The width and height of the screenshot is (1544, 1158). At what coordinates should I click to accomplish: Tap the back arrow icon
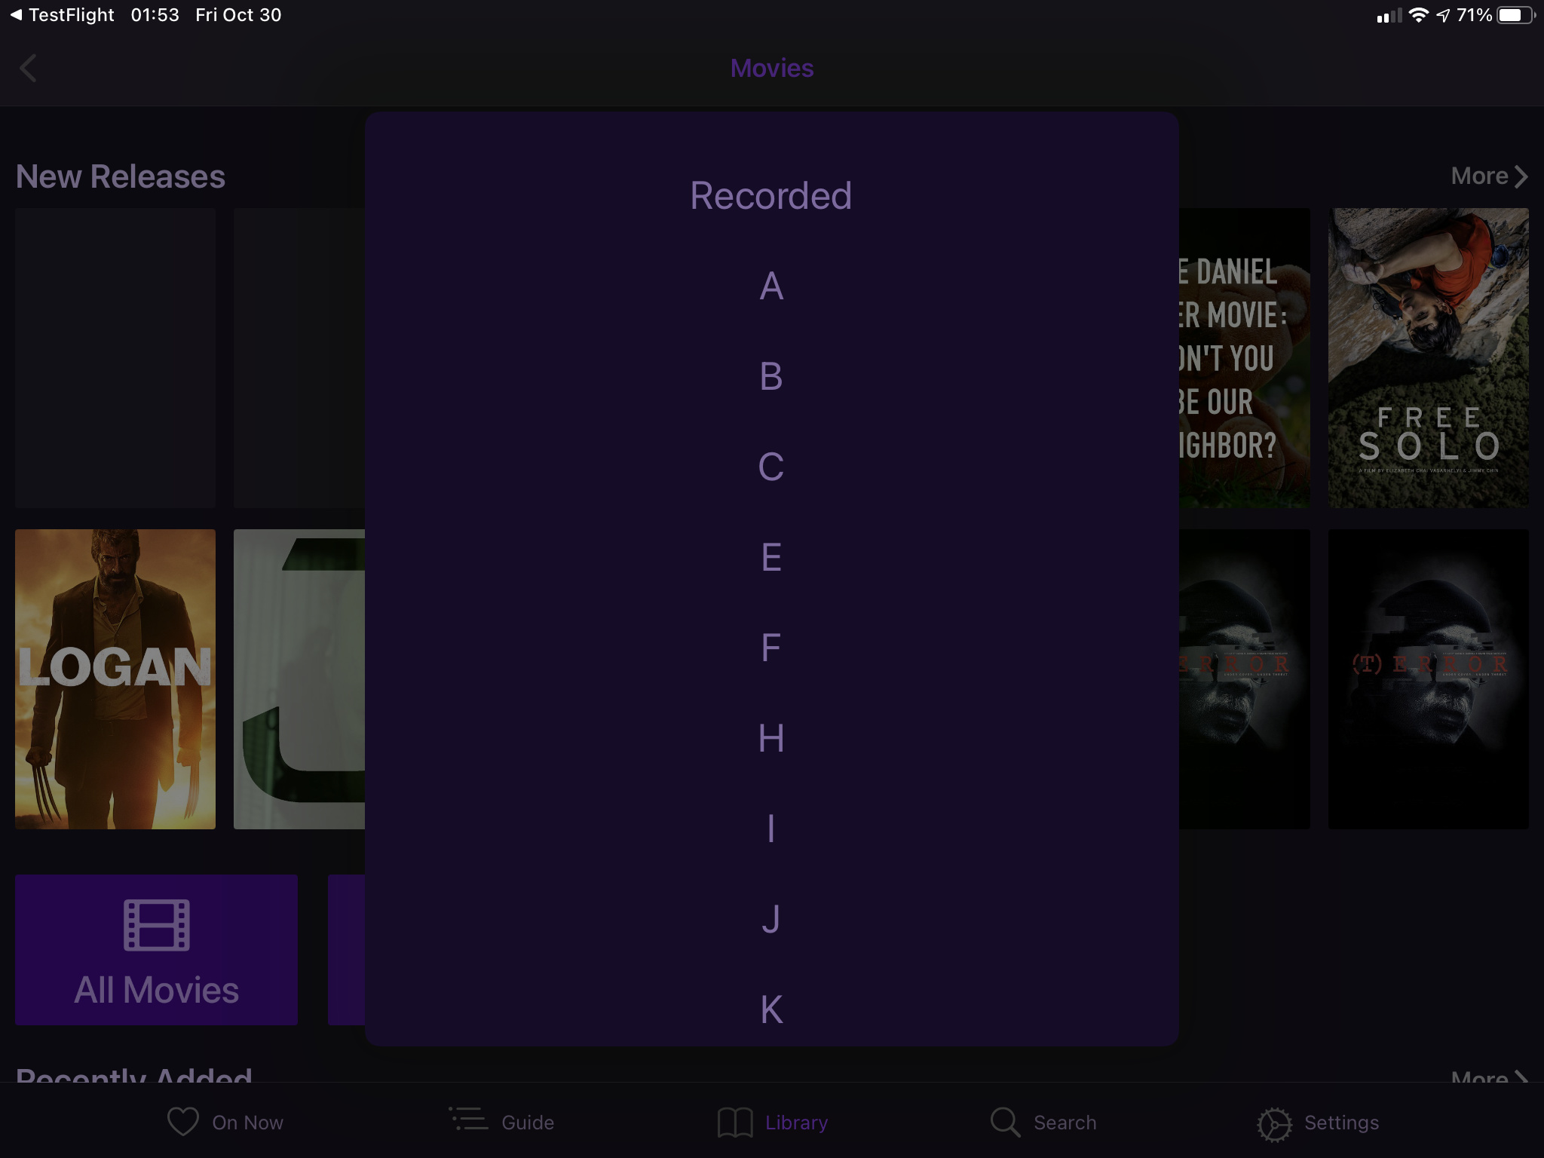click(28, 69)
